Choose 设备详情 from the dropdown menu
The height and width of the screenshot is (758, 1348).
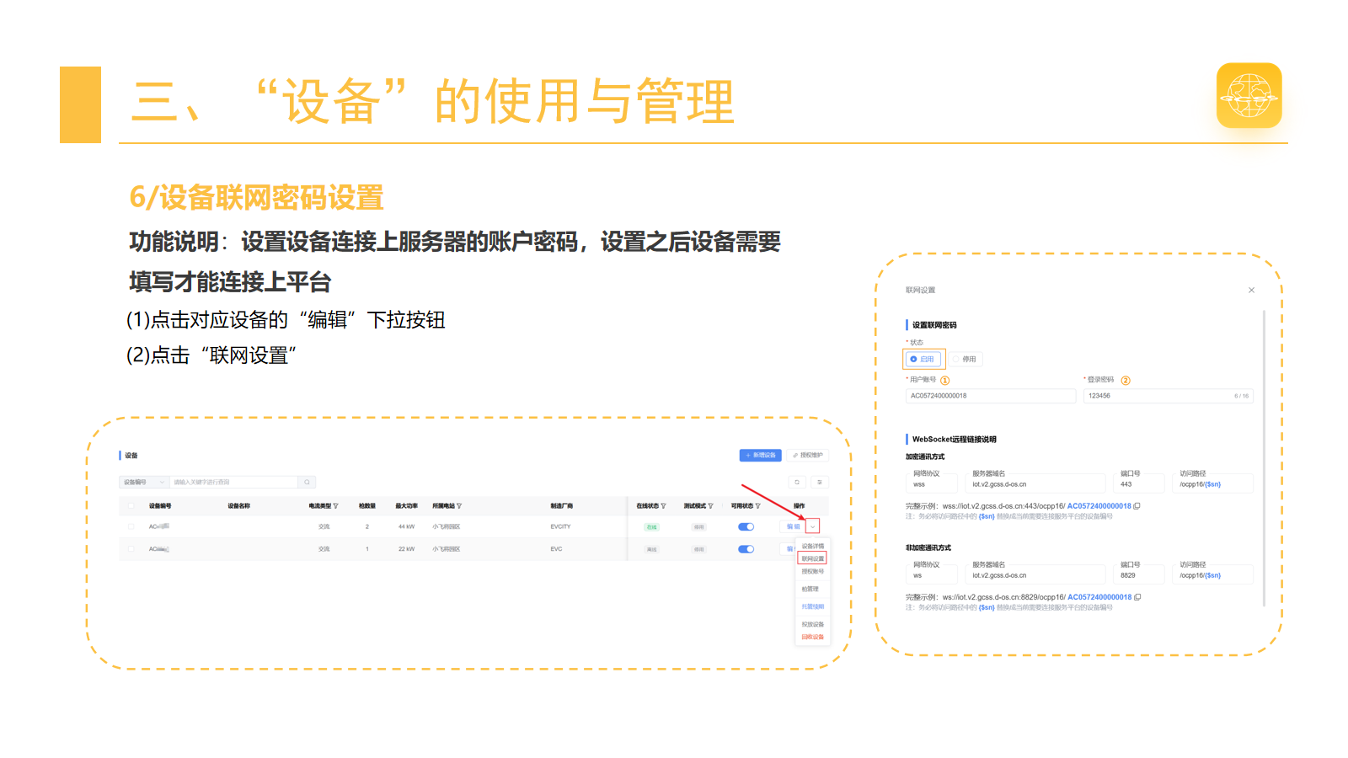point(813,547)
